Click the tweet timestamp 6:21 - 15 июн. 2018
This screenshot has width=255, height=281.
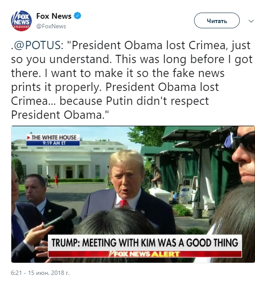coord(40,273)
